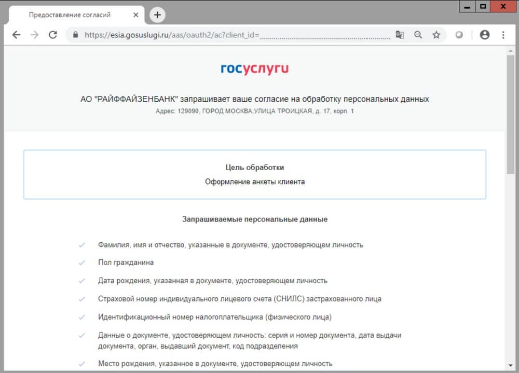Close the browser window
The image size is (519, 373).
503,7
